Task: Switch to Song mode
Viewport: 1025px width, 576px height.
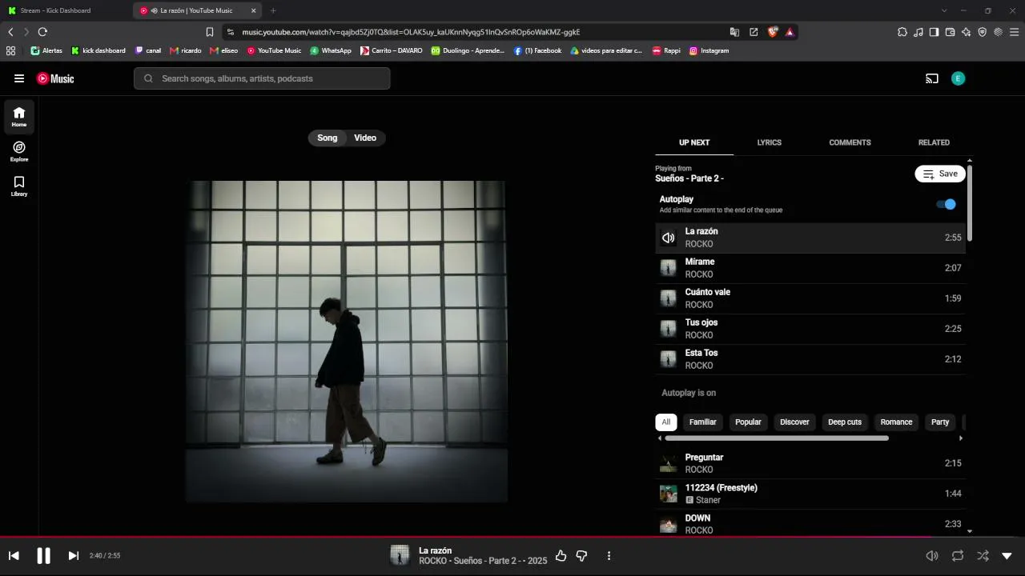Action: 328,138
